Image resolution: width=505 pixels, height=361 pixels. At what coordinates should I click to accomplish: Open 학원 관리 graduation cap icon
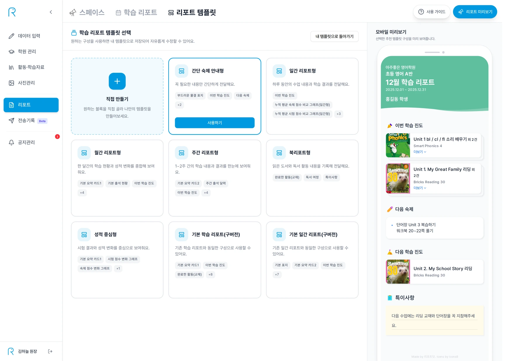[11, 51]
